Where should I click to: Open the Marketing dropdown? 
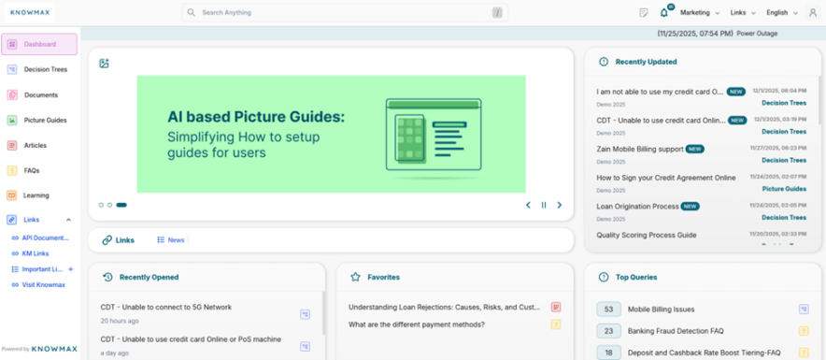(700, 13)
